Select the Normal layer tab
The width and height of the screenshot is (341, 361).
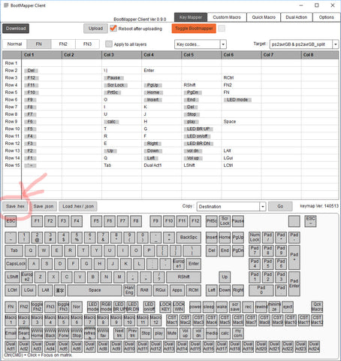coord(14,44)
